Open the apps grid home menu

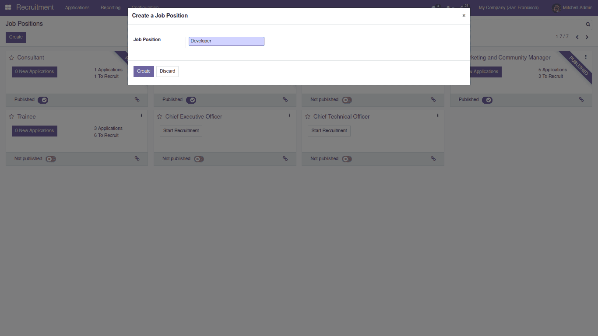[x=8, y=7]
